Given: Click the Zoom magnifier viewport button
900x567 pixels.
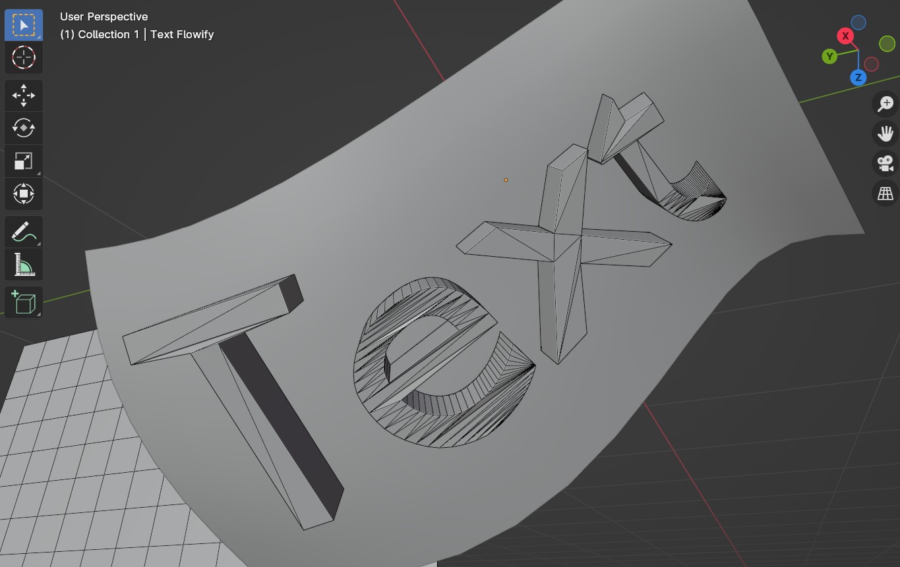Looking at the screenshot, I should 885,103.
